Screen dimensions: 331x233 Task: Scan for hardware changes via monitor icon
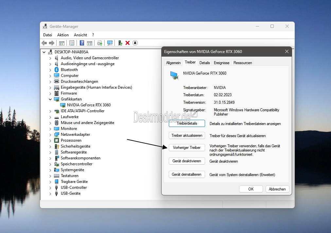(110, 43)
